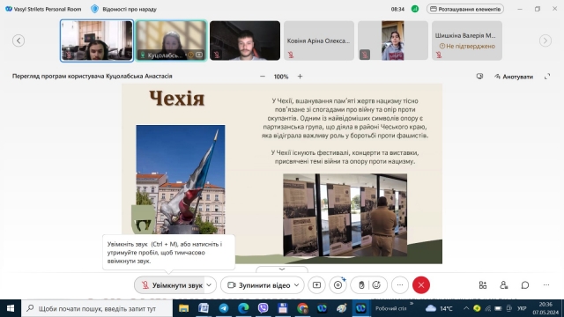
Task: Select Куцолабська presenter video thumbnail
Action: (171, 41)
